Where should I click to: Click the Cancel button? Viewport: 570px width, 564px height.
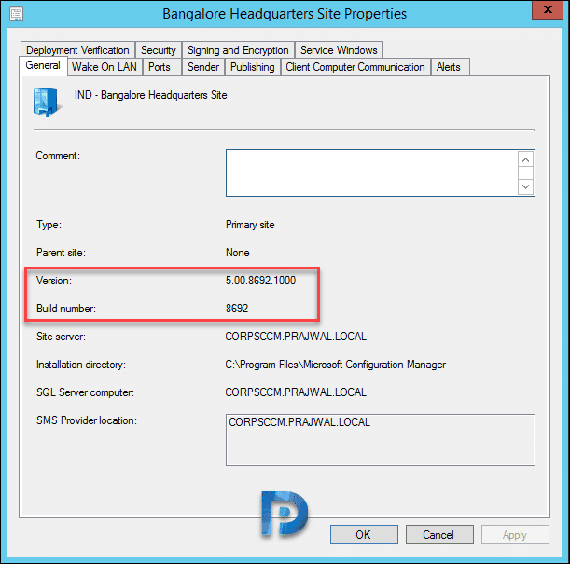439,534
